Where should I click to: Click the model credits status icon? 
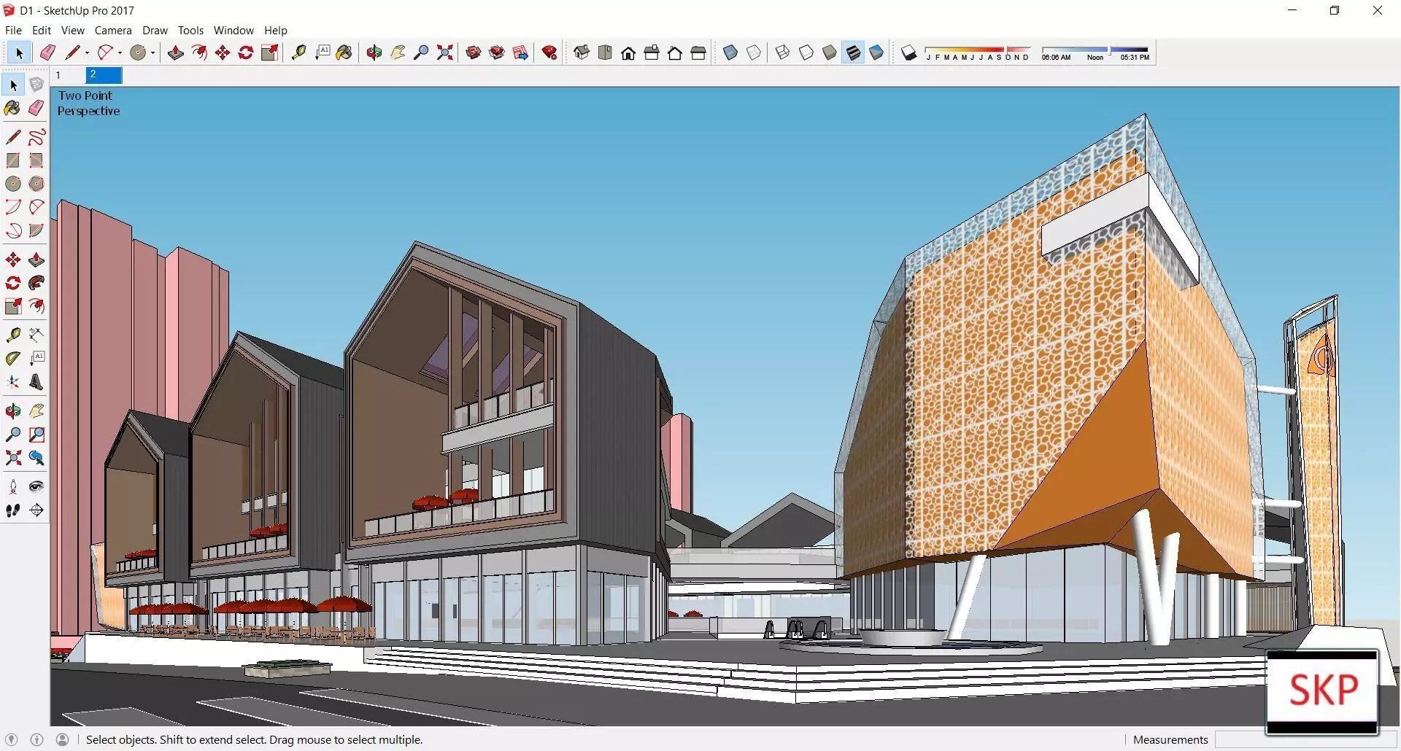(37, 739)
